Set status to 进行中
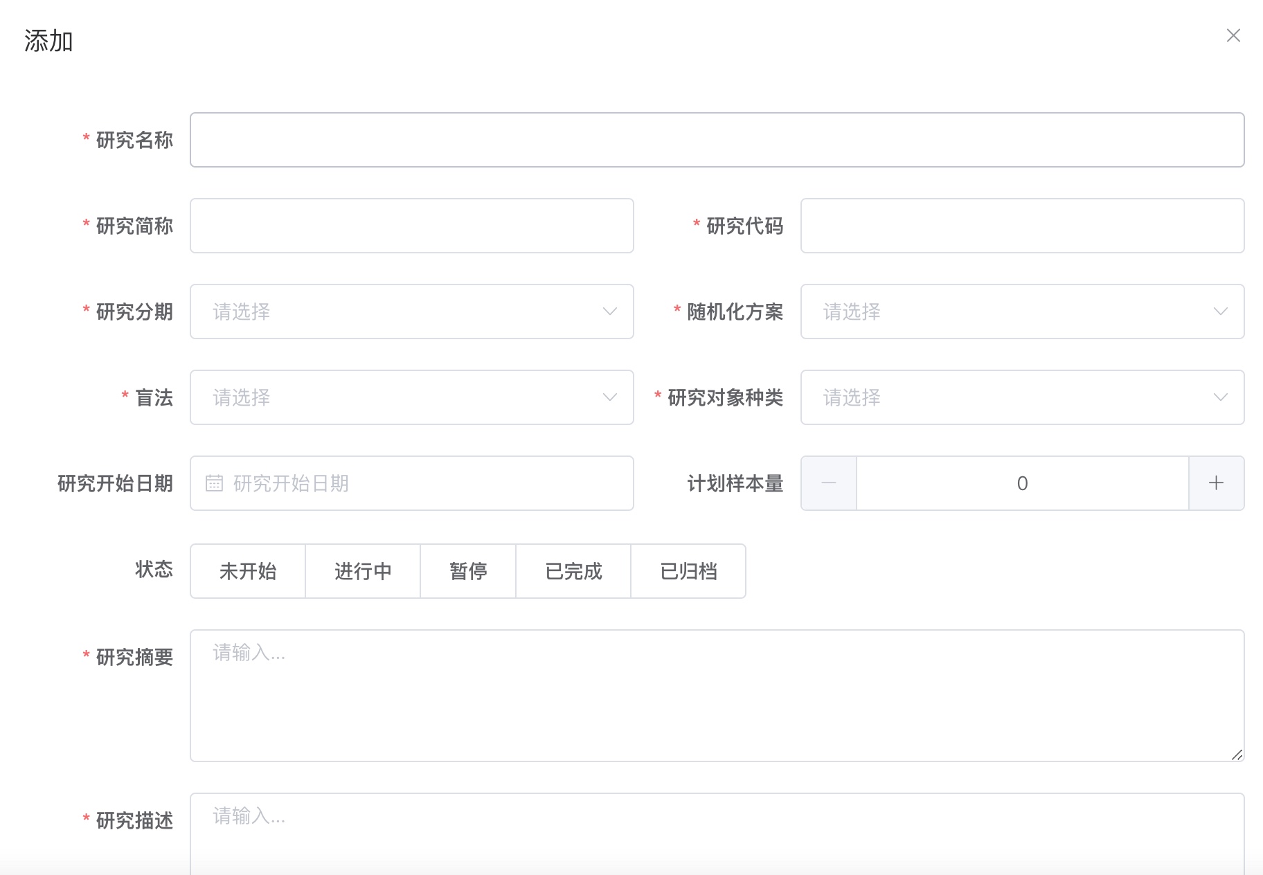The height and width of the screenshot is (875, 1263). pyautogui.click(x=363, y=571)
